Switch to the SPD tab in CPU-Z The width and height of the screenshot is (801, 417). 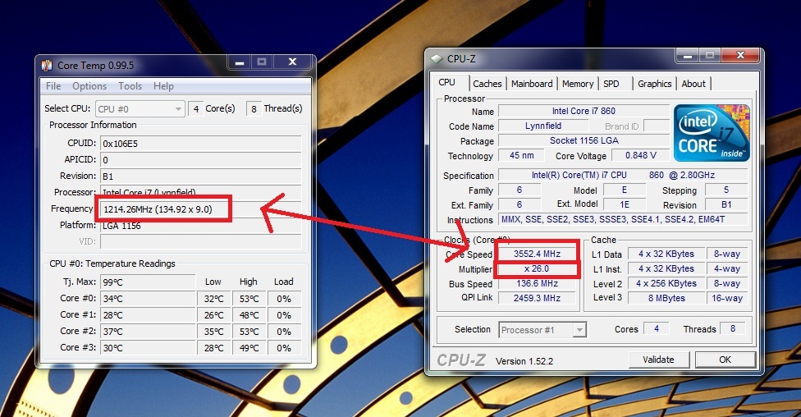tap(611, 84)
